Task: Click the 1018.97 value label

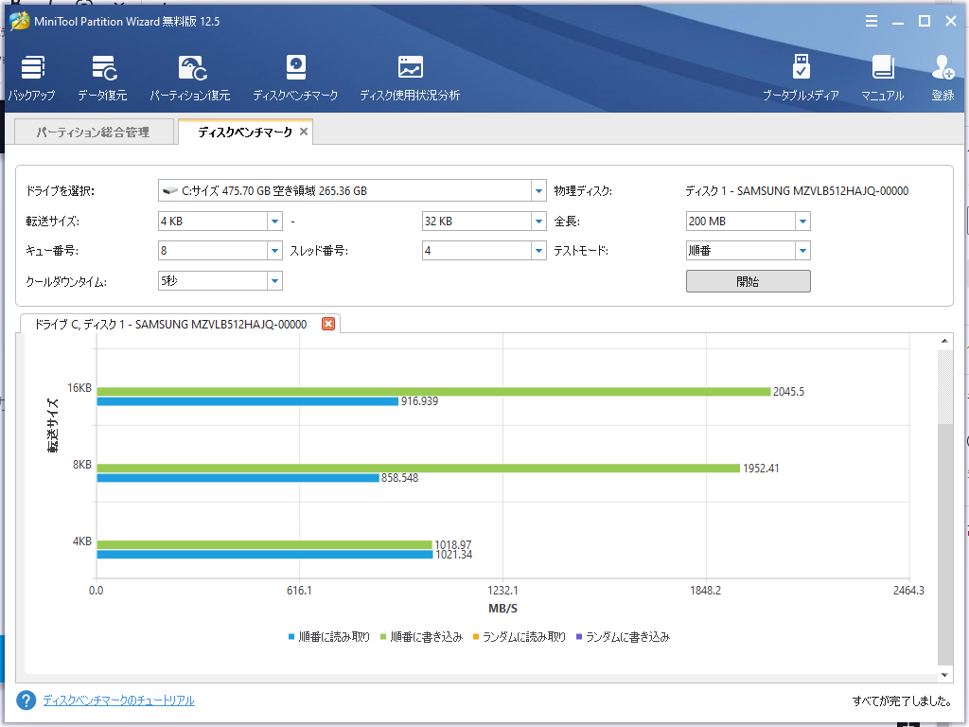Action: click(x=453, y=544)
